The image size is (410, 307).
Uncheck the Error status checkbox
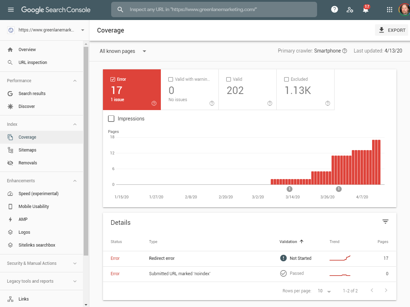point(113,79)
